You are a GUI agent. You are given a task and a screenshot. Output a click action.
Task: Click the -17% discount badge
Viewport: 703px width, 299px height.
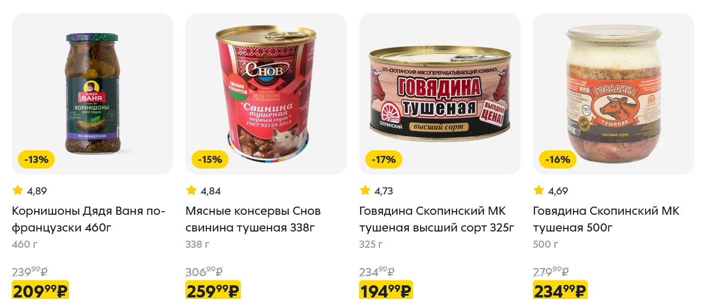coord(384,159)
